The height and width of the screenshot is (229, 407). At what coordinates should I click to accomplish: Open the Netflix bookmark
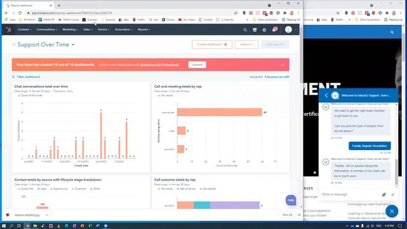(x=139, y=20)
